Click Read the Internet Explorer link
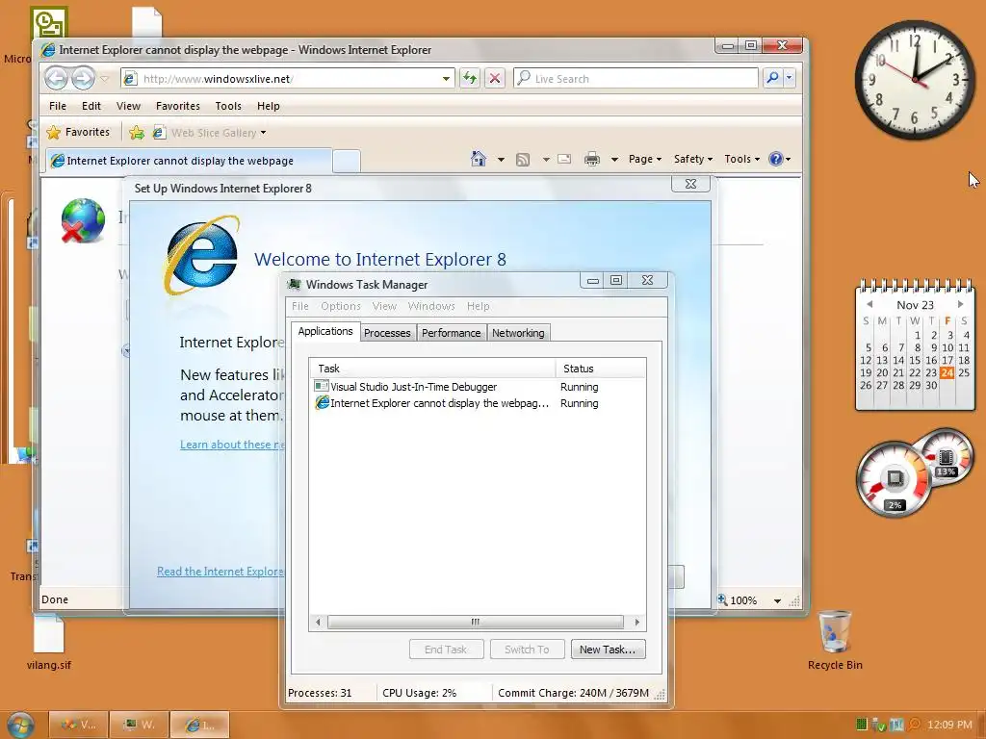Viewport: 986px width, 739px height. pos(221,572)
